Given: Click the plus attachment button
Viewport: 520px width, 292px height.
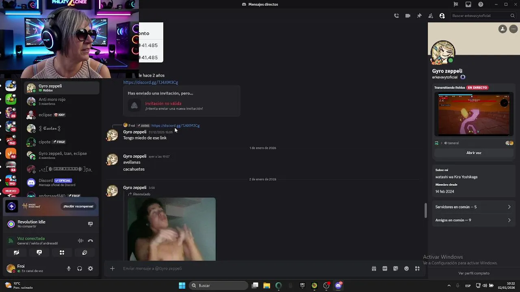Looking at the screenshot, I should 113,268.
